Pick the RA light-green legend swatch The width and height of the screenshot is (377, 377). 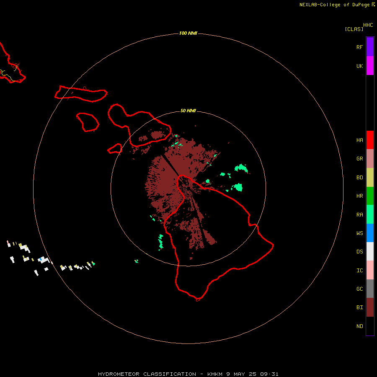coord(370,214)
